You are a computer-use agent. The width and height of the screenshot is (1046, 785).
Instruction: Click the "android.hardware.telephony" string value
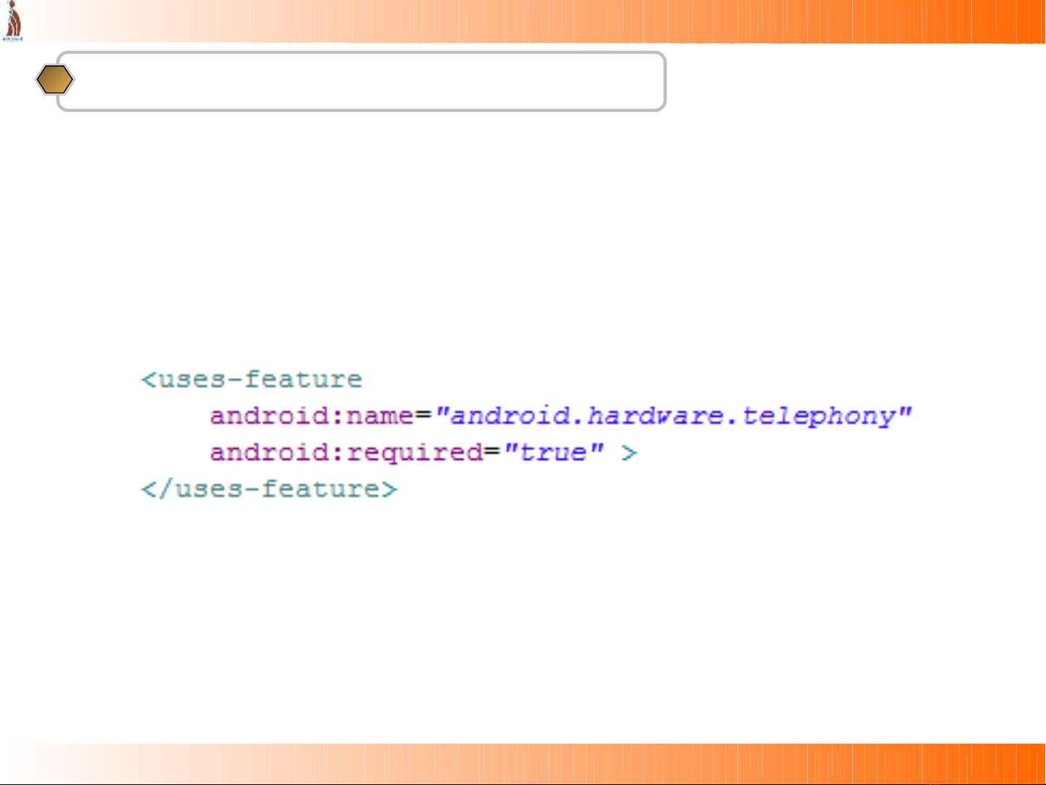pyautogui.click(x=672, y=416)
